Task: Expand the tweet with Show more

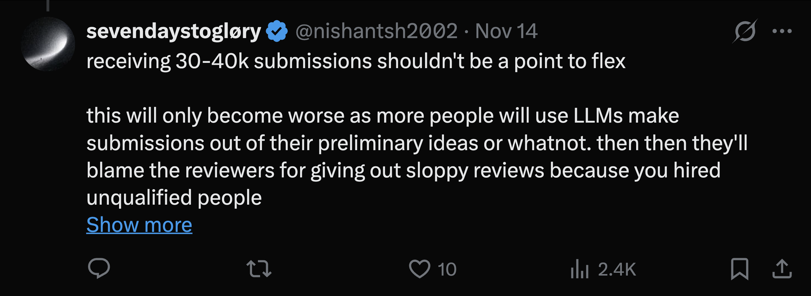Action: click(x=139, y=225)
